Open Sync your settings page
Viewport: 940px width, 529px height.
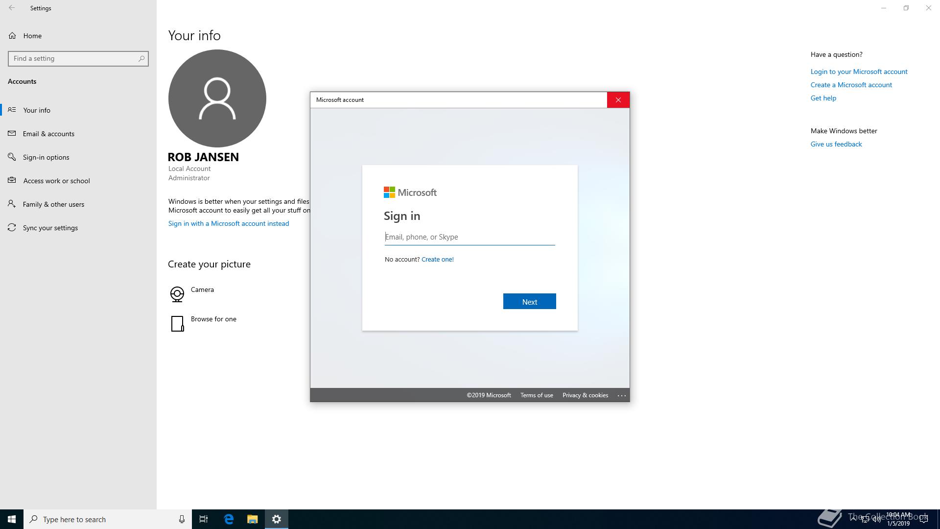pyautogui.click(x=78, y=228)
